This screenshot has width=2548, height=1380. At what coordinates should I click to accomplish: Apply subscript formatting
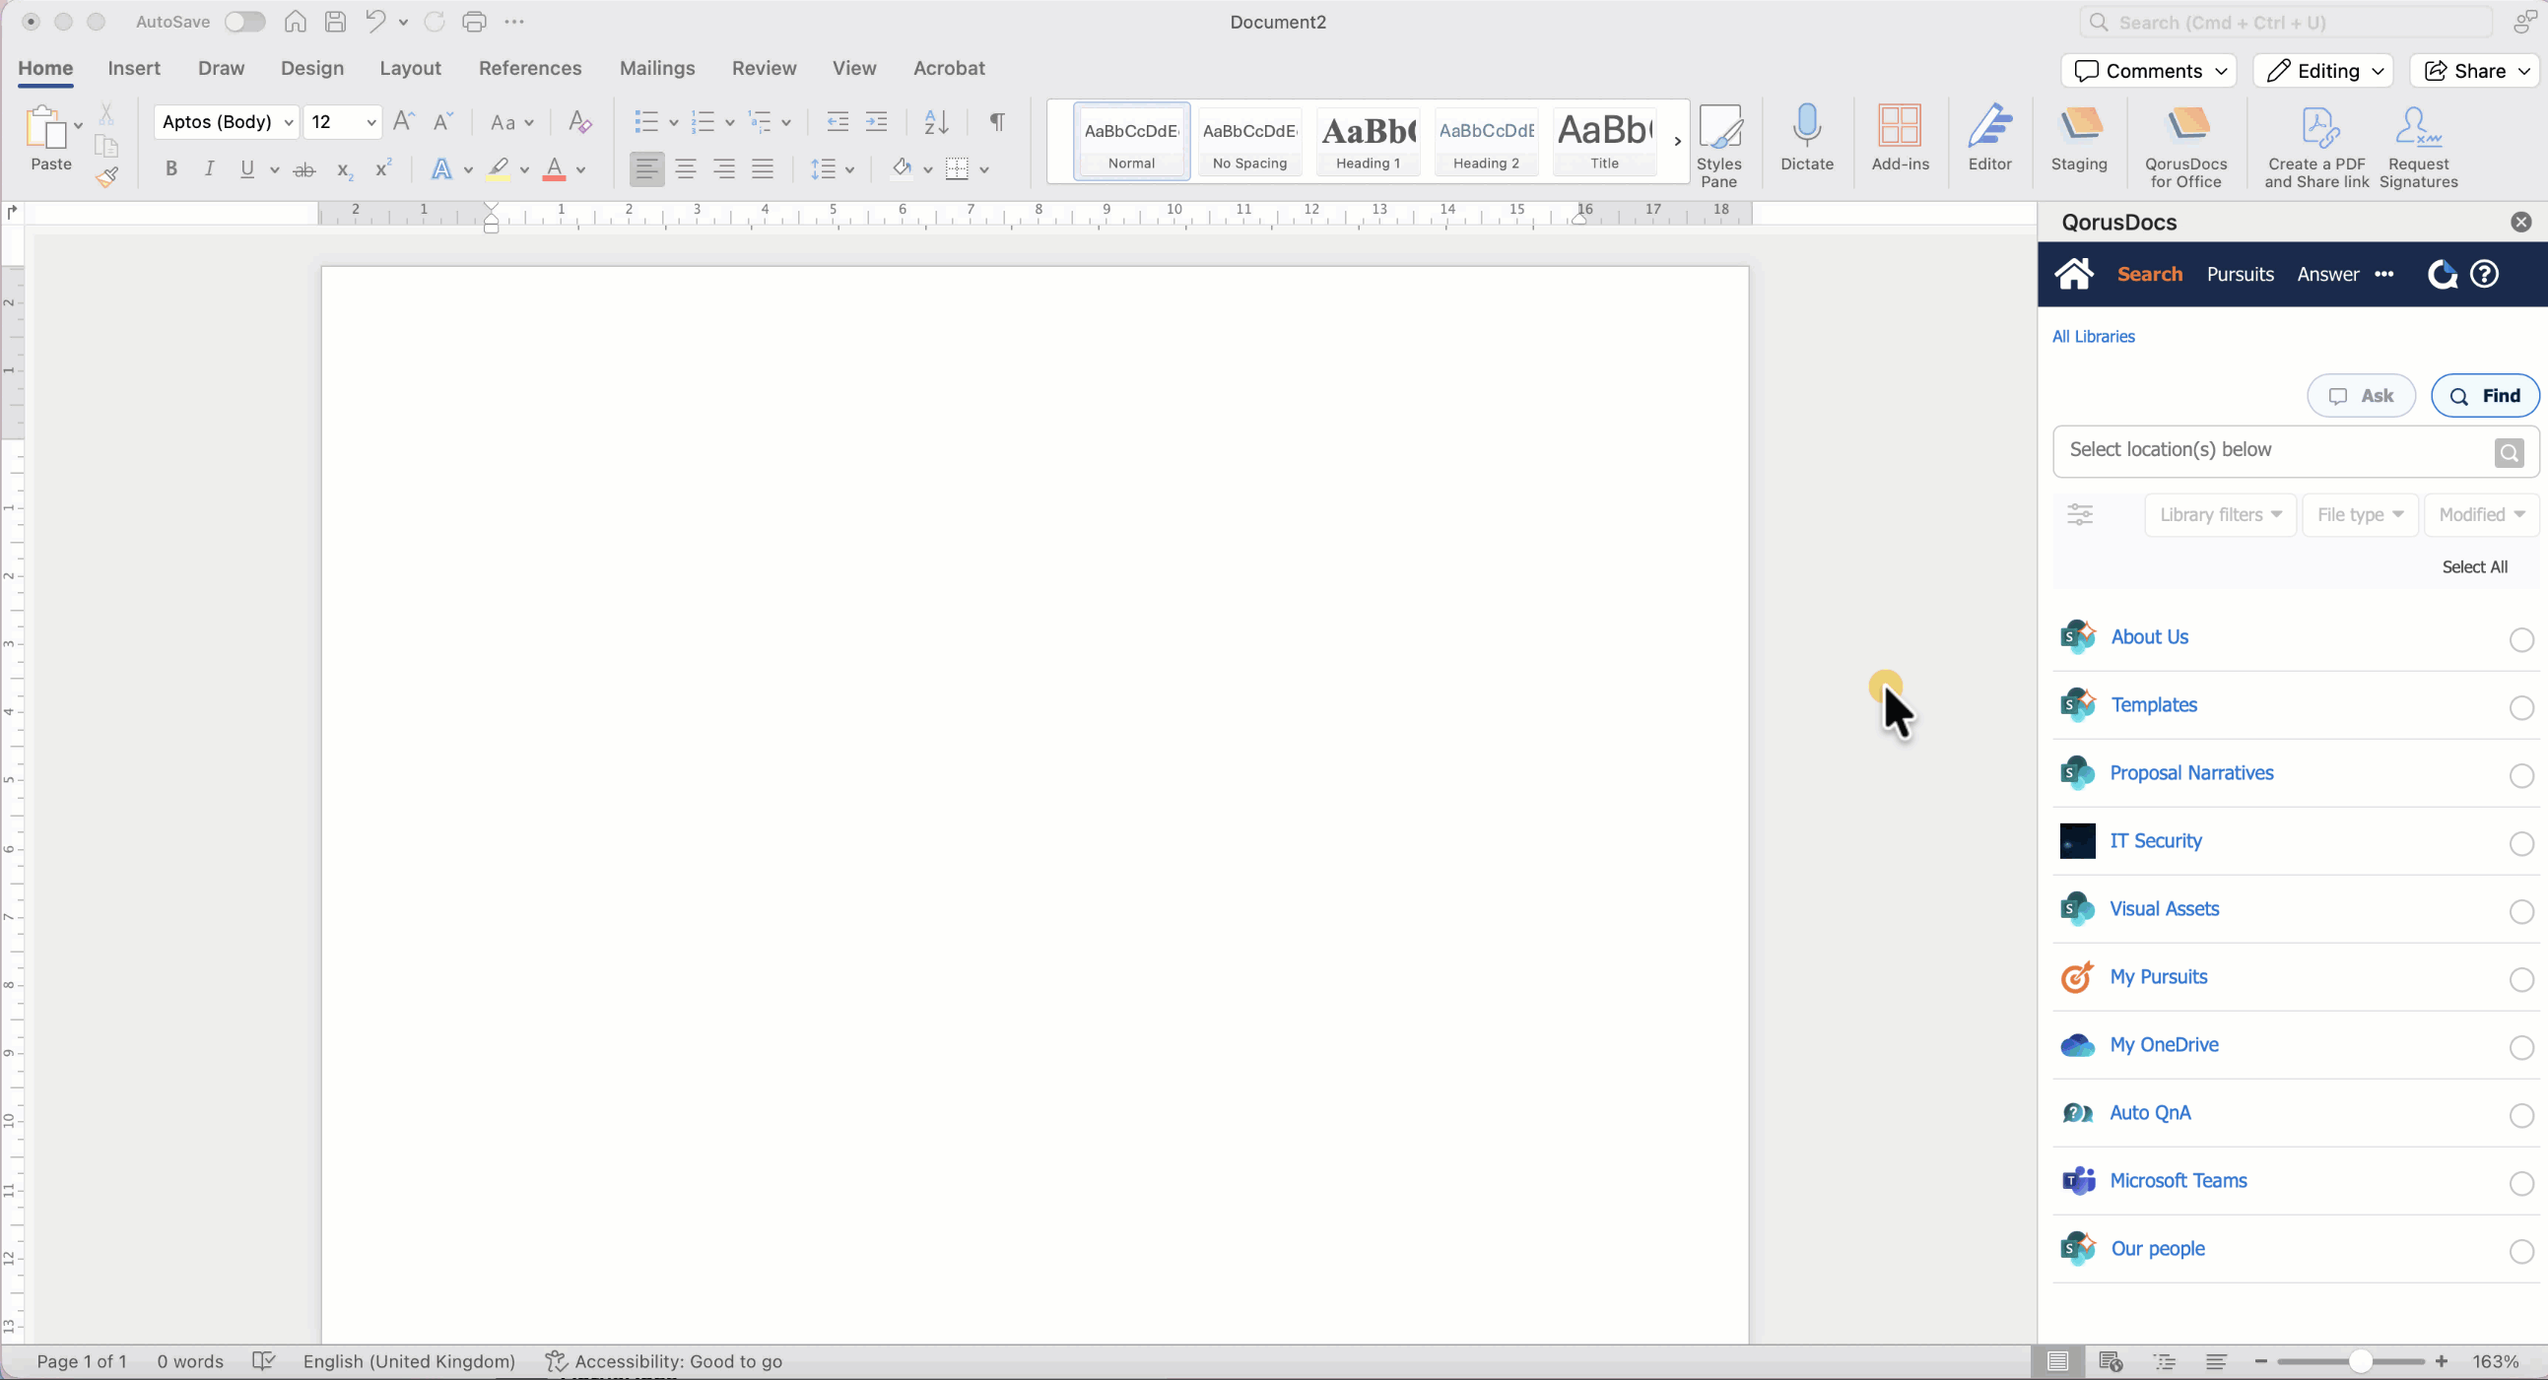point(343,170)
